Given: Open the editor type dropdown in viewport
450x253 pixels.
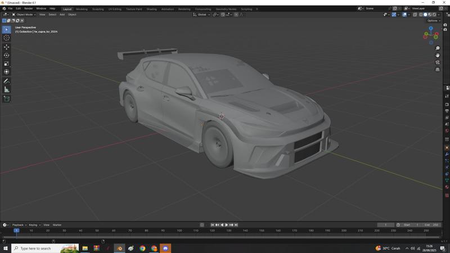Looking at the screenshot, I should click(x=6, y=15).
